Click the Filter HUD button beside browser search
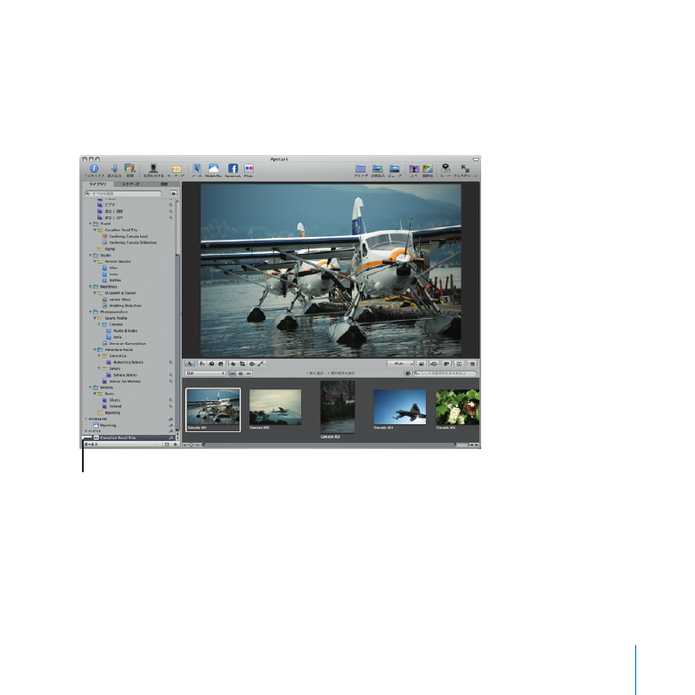The height and width of the screenshot is (695, 695). [408, 373]
